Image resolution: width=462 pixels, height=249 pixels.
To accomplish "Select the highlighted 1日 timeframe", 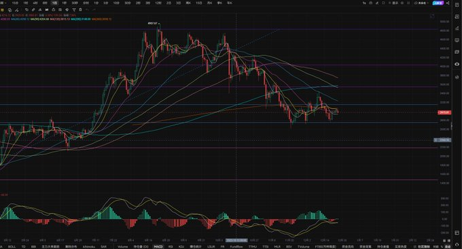I will click(55, 3).
